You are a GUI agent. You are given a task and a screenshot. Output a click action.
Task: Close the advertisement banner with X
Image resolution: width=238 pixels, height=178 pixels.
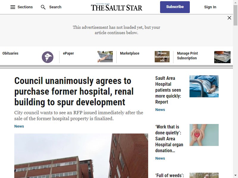click(x=229, y=18)
